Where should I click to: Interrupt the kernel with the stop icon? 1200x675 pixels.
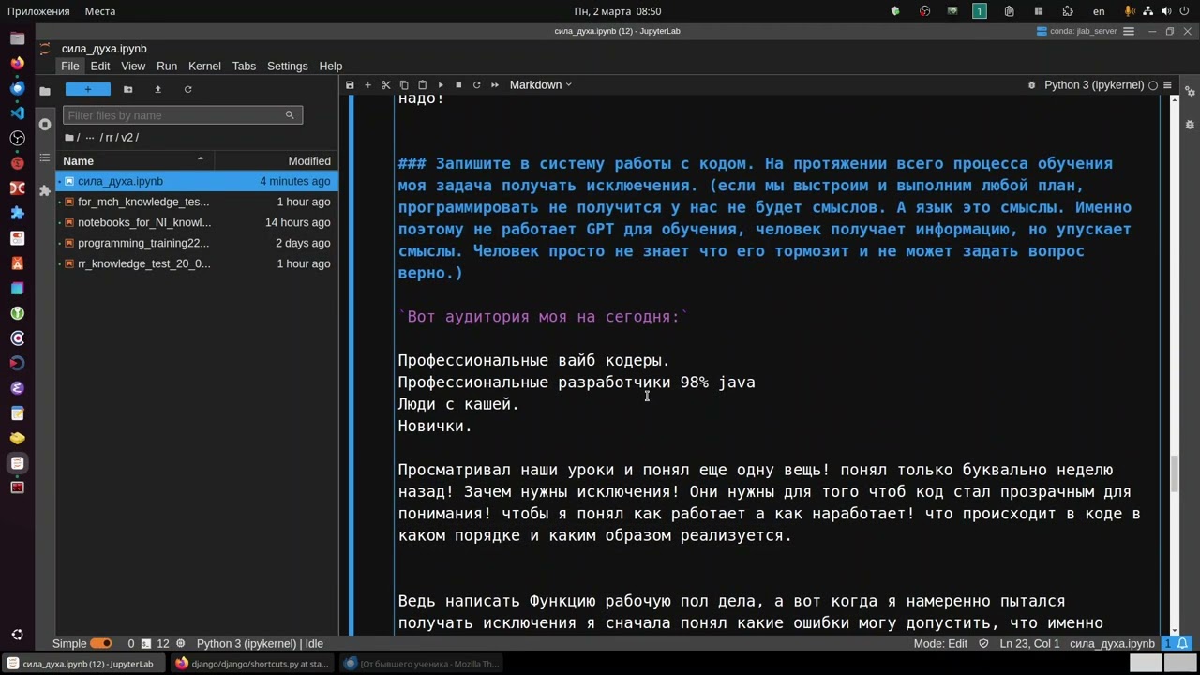click(458, 84)
